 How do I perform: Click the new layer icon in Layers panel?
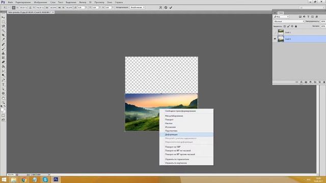(x=319, y=82)
